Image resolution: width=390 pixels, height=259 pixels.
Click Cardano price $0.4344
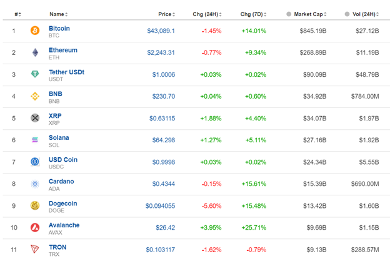tap(164, 184)
